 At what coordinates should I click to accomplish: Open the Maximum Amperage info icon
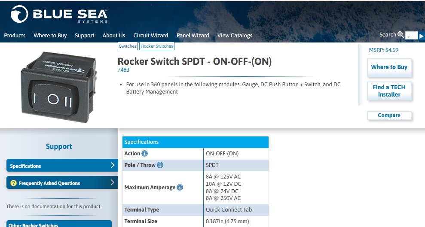point(180,187)
